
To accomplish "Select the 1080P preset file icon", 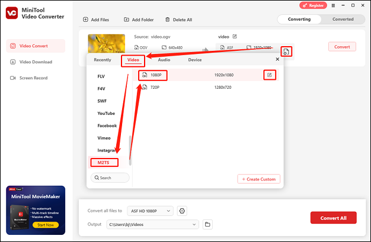I will 145,75.
